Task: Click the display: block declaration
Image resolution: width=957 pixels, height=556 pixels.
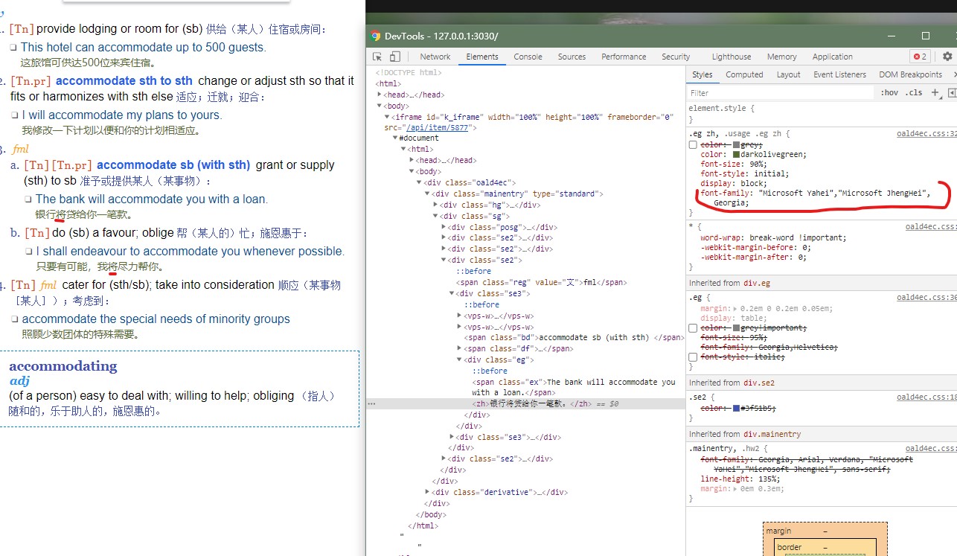Action: tap(733, 183)
